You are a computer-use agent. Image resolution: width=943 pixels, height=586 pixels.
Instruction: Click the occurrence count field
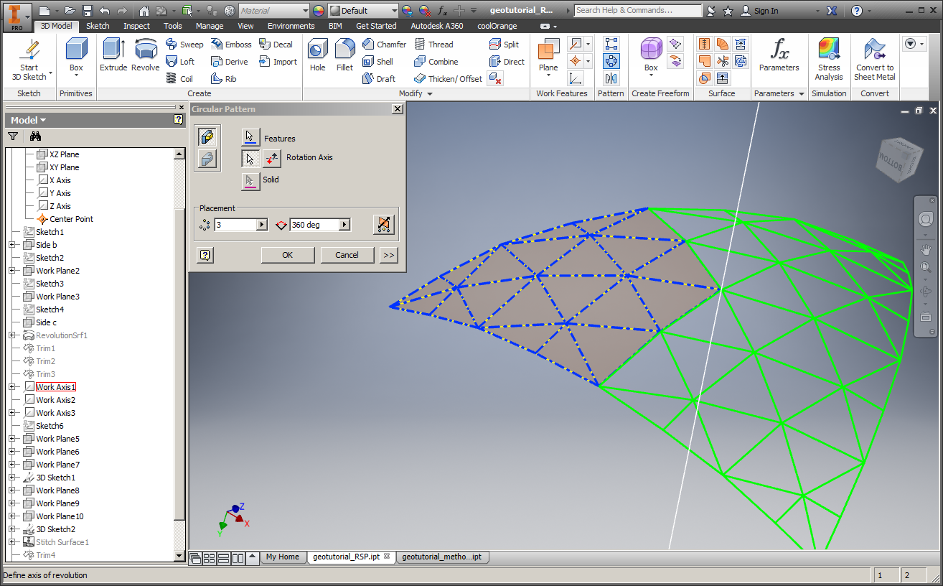[x=235, y=225]
